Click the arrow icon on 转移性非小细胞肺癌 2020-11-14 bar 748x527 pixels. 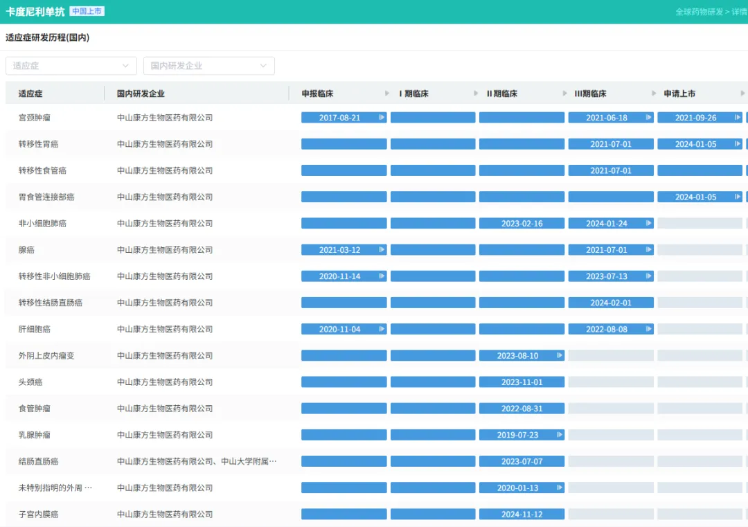coord(381,276)
